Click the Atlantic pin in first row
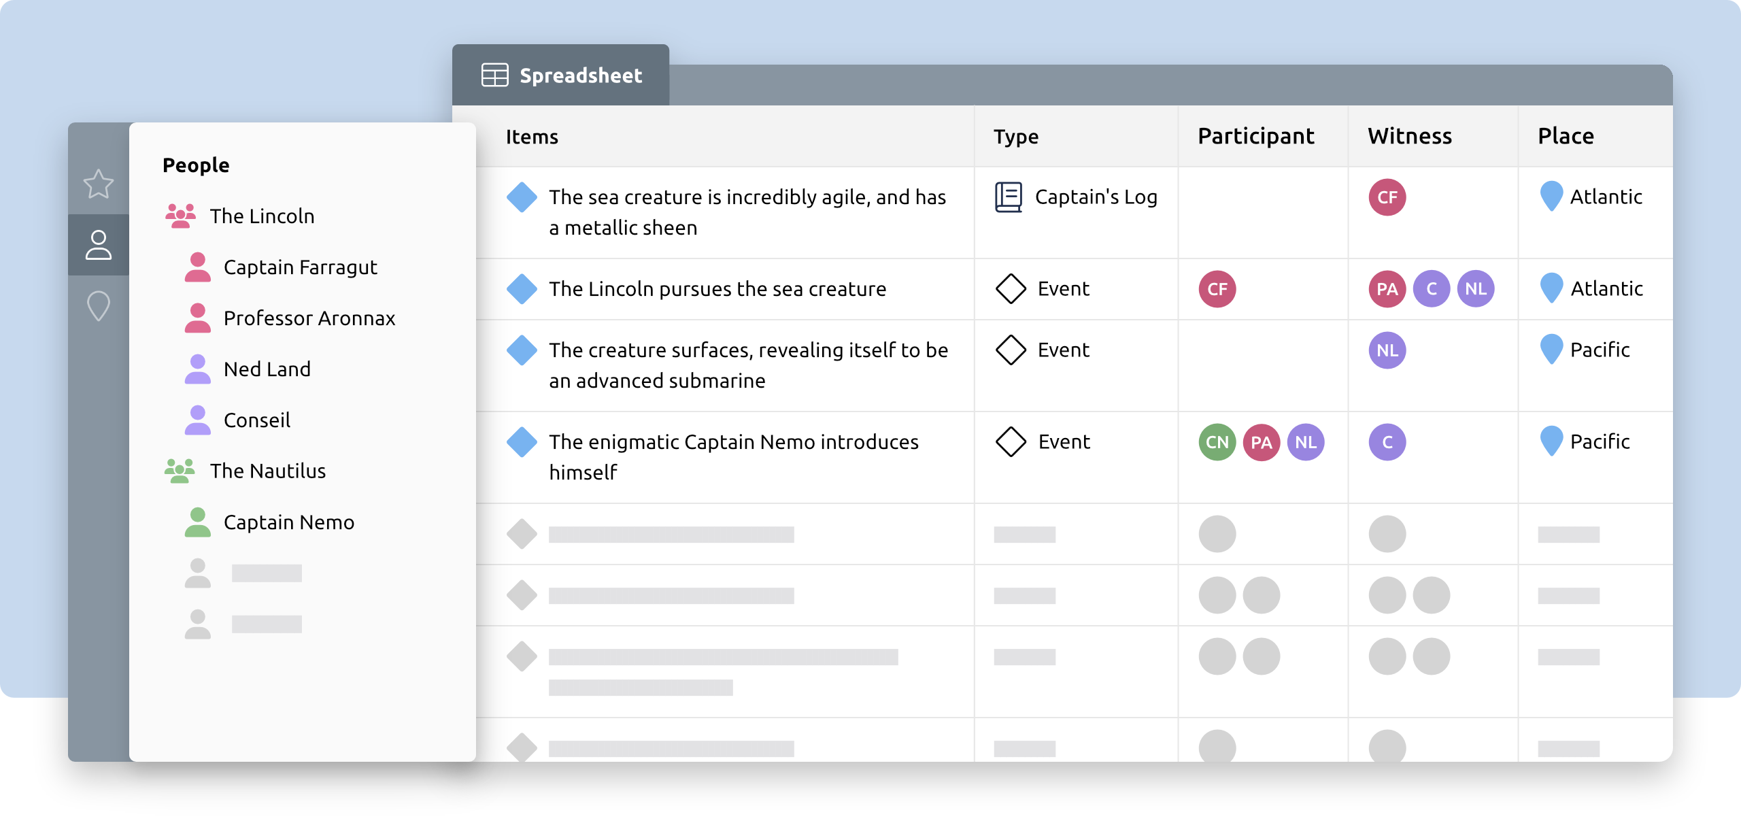 [x=1551, y=196]
